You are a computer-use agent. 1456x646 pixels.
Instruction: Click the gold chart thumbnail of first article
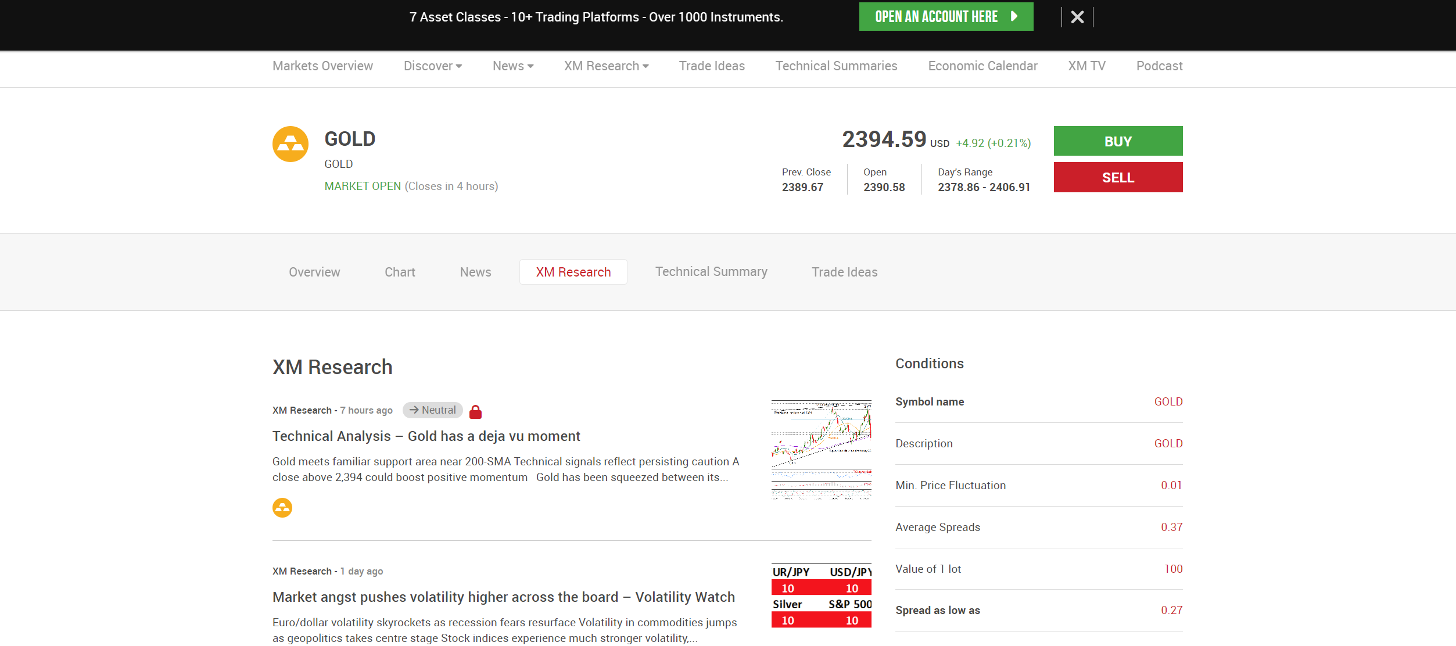pos(822,450)
